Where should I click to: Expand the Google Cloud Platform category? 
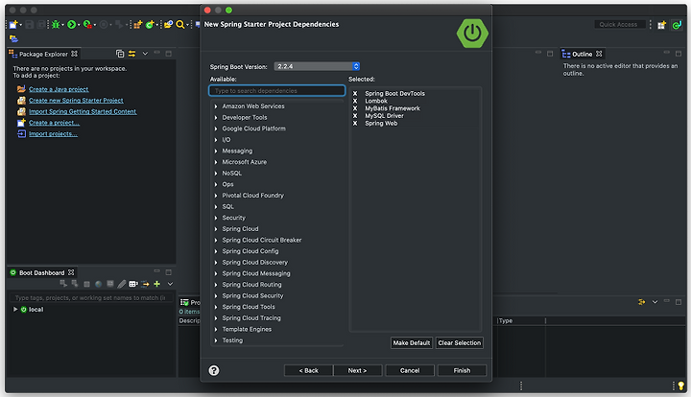tap(216, 128)
